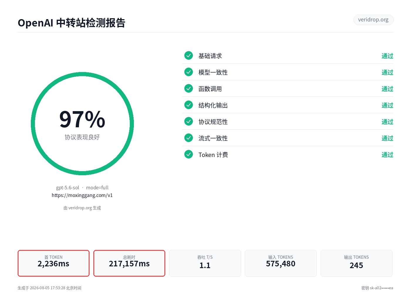Click the 通过 status for Token 计费

click(387, 155)
